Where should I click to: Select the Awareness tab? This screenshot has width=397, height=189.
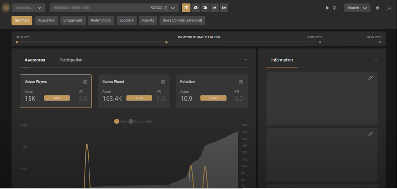(35, 60)
